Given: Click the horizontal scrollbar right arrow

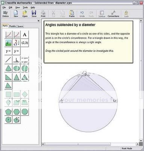Looking at the screenshot, I should [137, 144].
